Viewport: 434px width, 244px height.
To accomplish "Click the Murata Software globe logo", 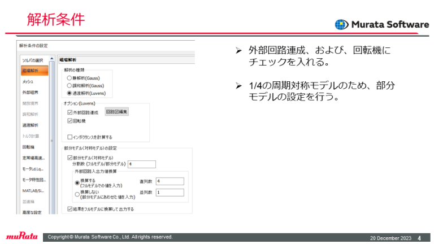I will [342, 24].
